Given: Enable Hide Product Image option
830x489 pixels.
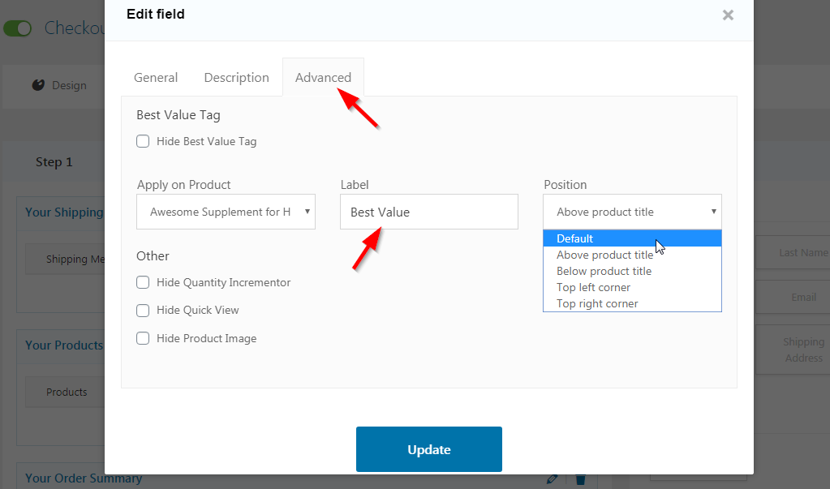Looking at the screenshot, I should (x=143, y=338).
